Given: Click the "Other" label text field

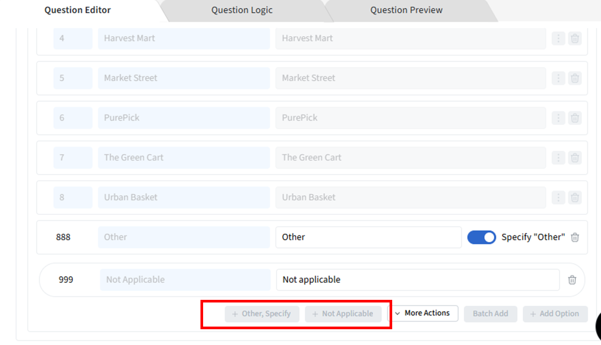Looking at the screenshot, I should (x=368, y=237).
